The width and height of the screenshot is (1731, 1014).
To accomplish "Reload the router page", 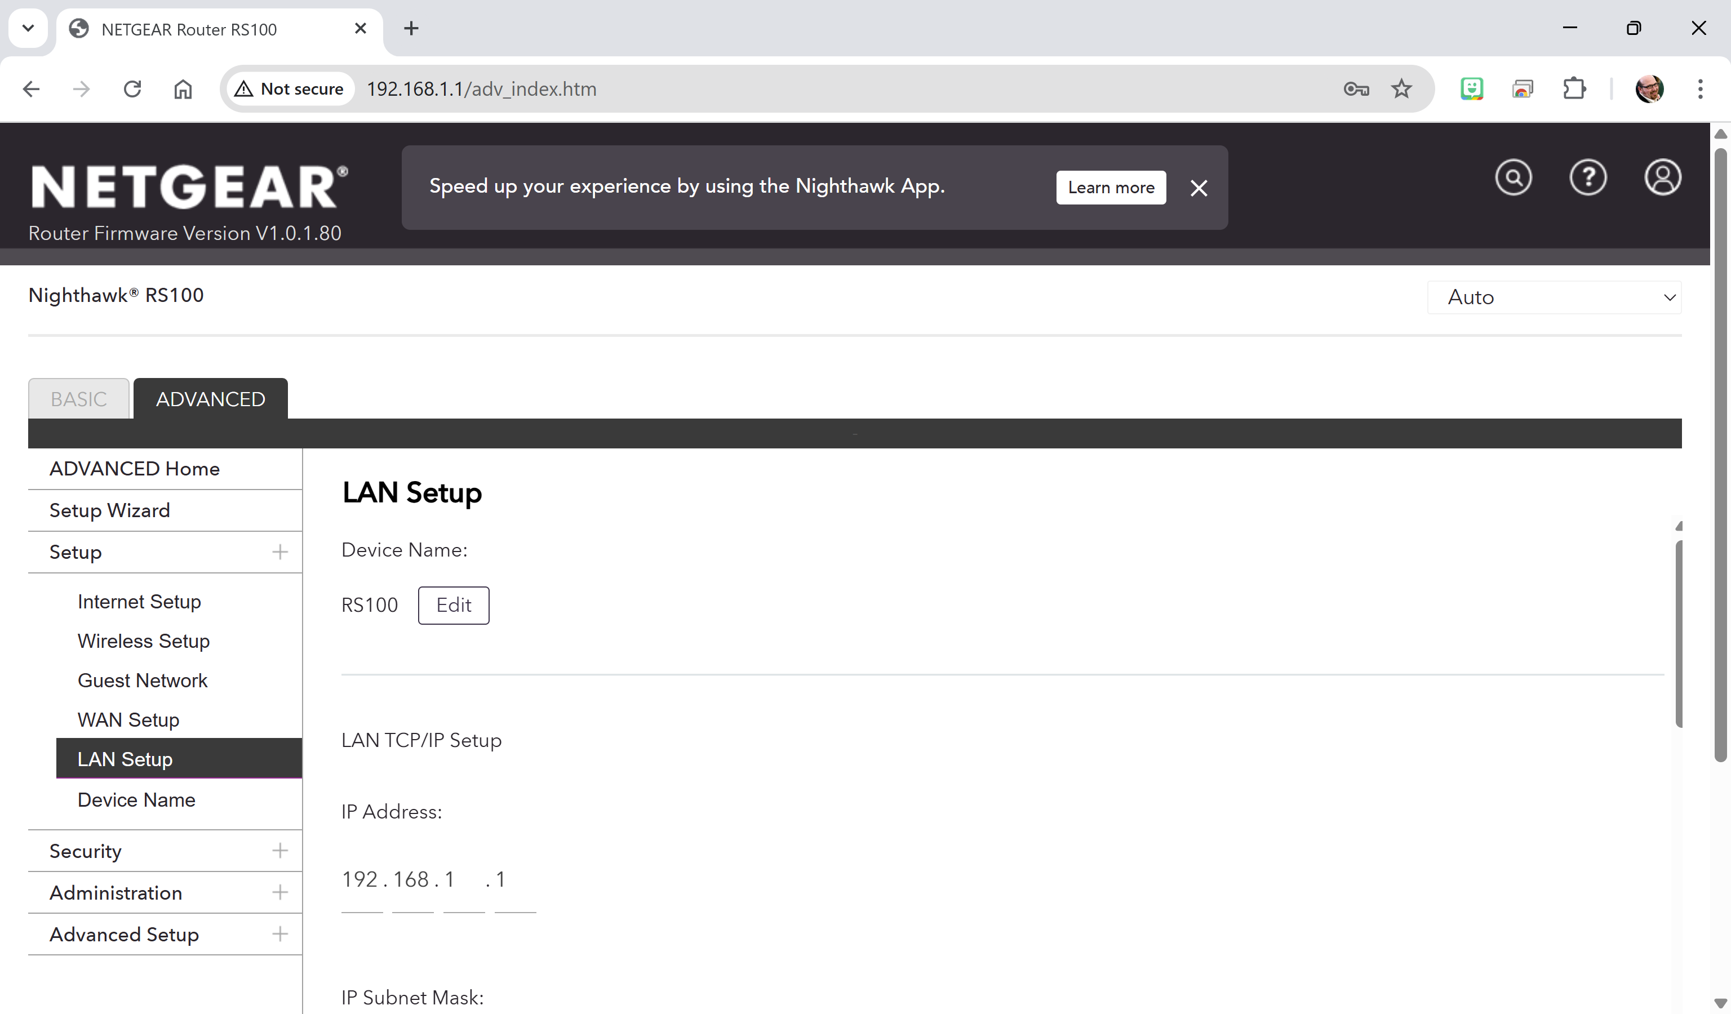I will [132, 89].
